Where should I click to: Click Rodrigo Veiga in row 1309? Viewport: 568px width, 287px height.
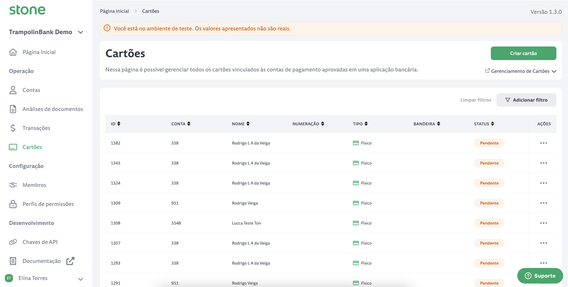click(245, 203)
